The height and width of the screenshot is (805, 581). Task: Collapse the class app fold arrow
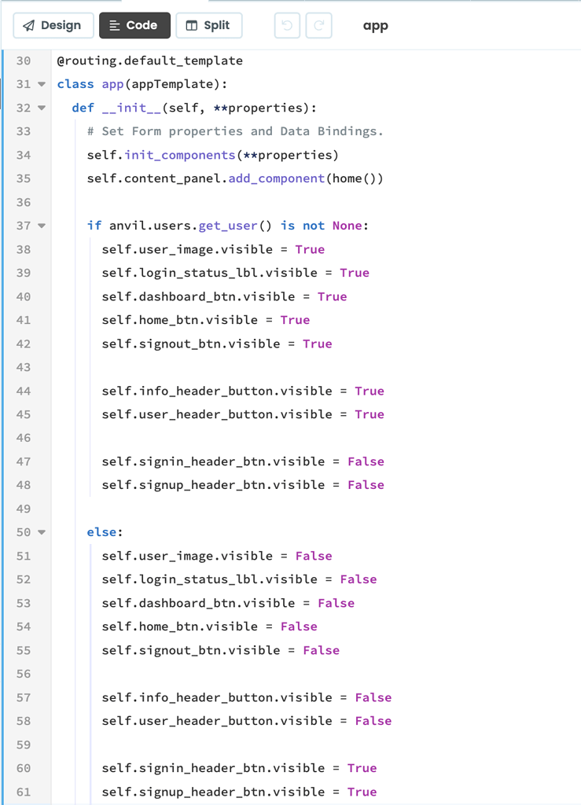pos(42,84)
